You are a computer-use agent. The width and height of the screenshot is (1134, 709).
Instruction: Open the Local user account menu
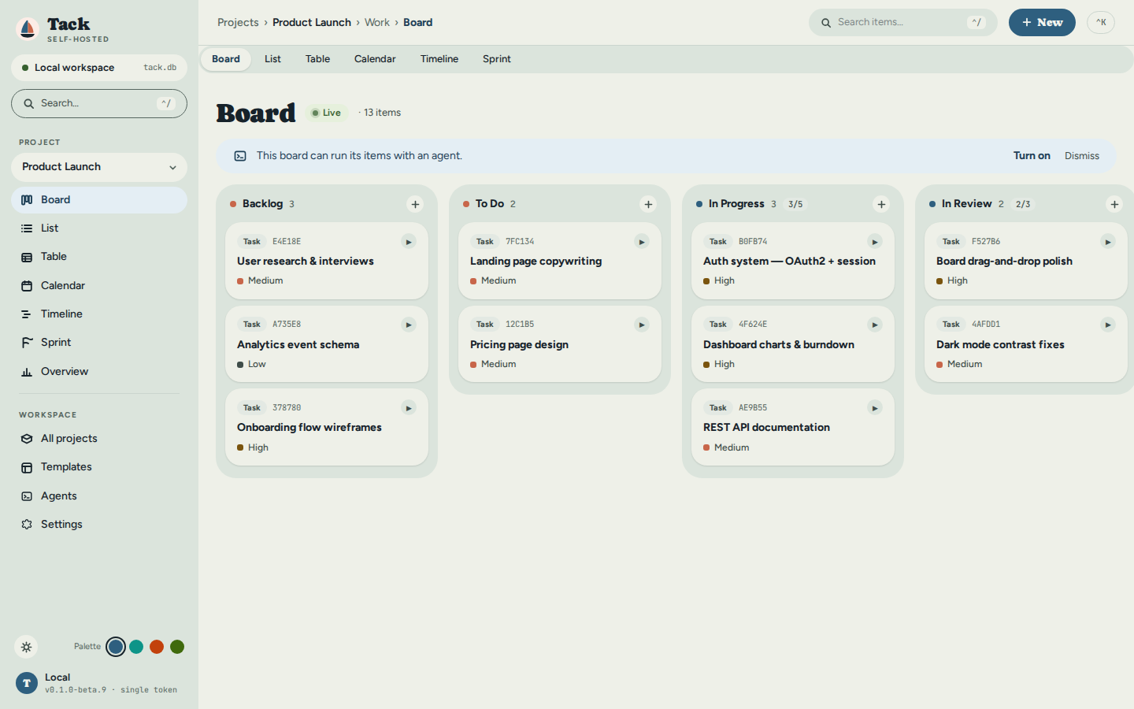(x=99, y=683)
